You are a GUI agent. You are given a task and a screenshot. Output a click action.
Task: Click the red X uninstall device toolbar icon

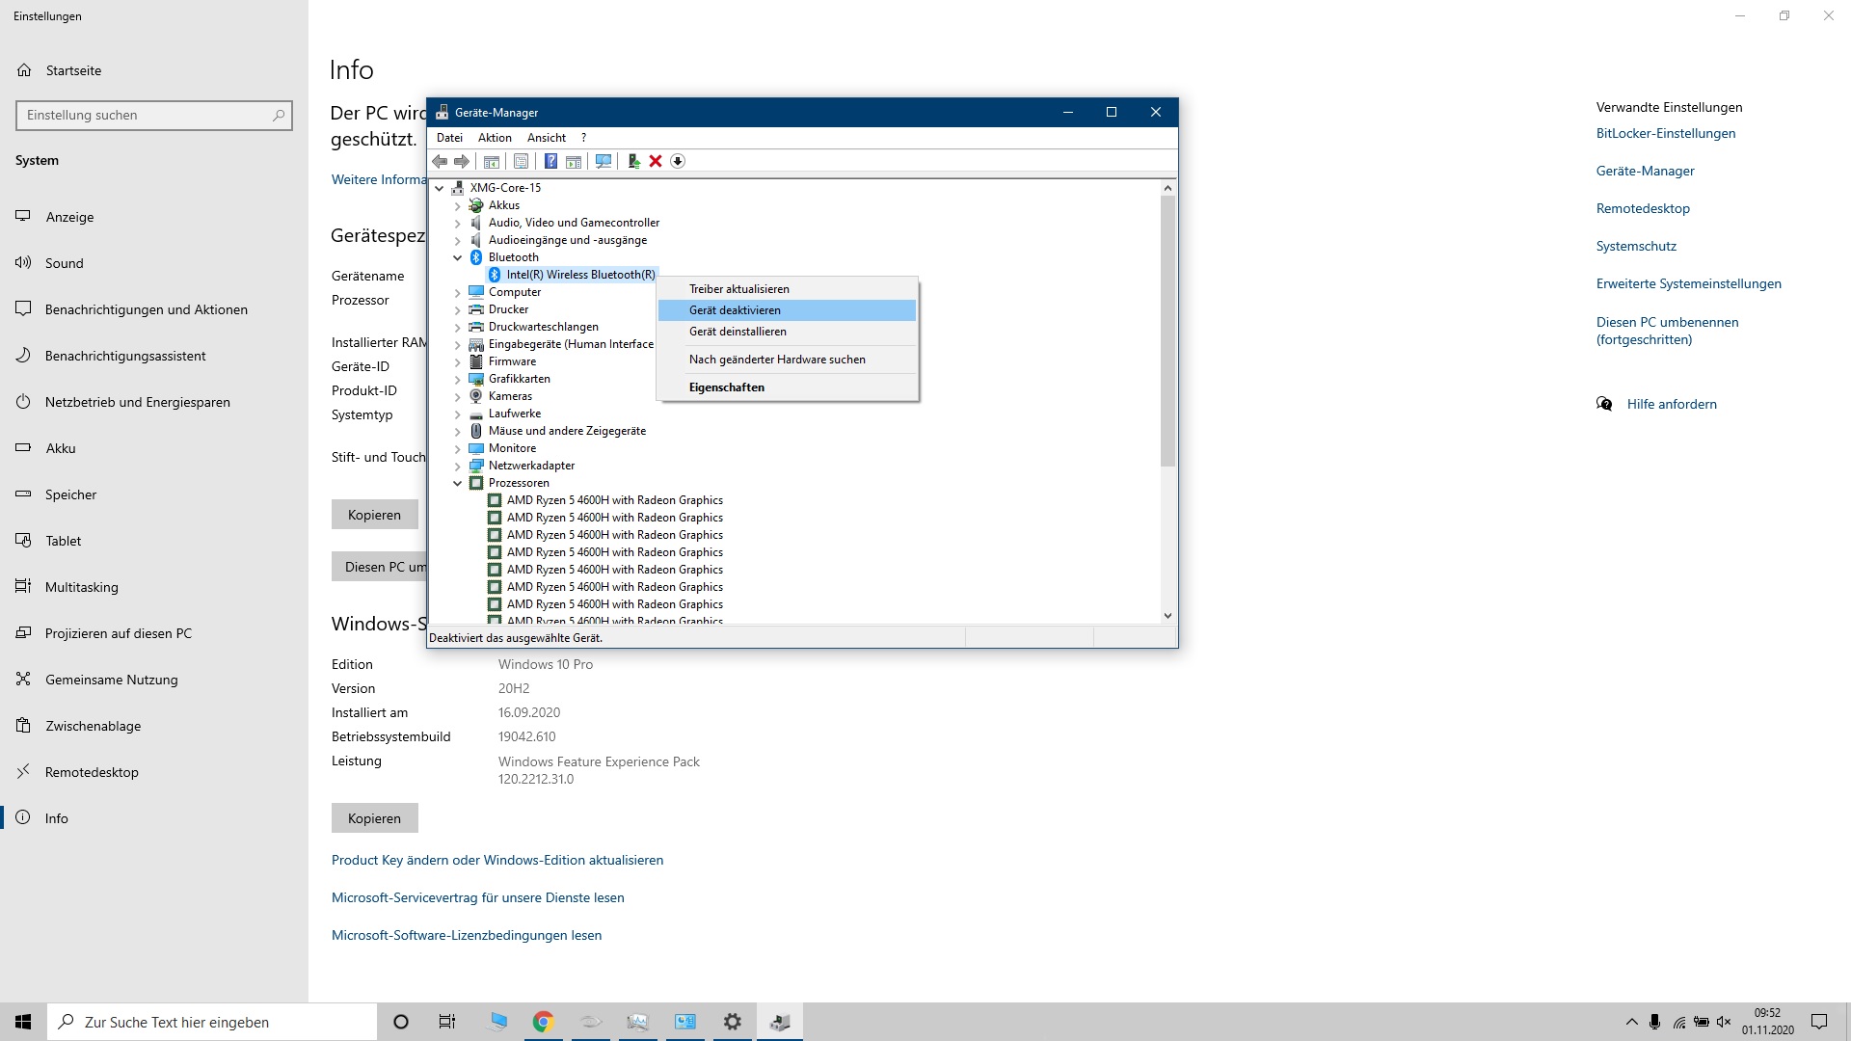656,161
